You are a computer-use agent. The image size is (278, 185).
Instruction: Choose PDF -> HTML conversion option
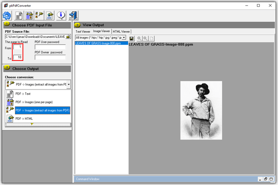click(x=38, y=118)
